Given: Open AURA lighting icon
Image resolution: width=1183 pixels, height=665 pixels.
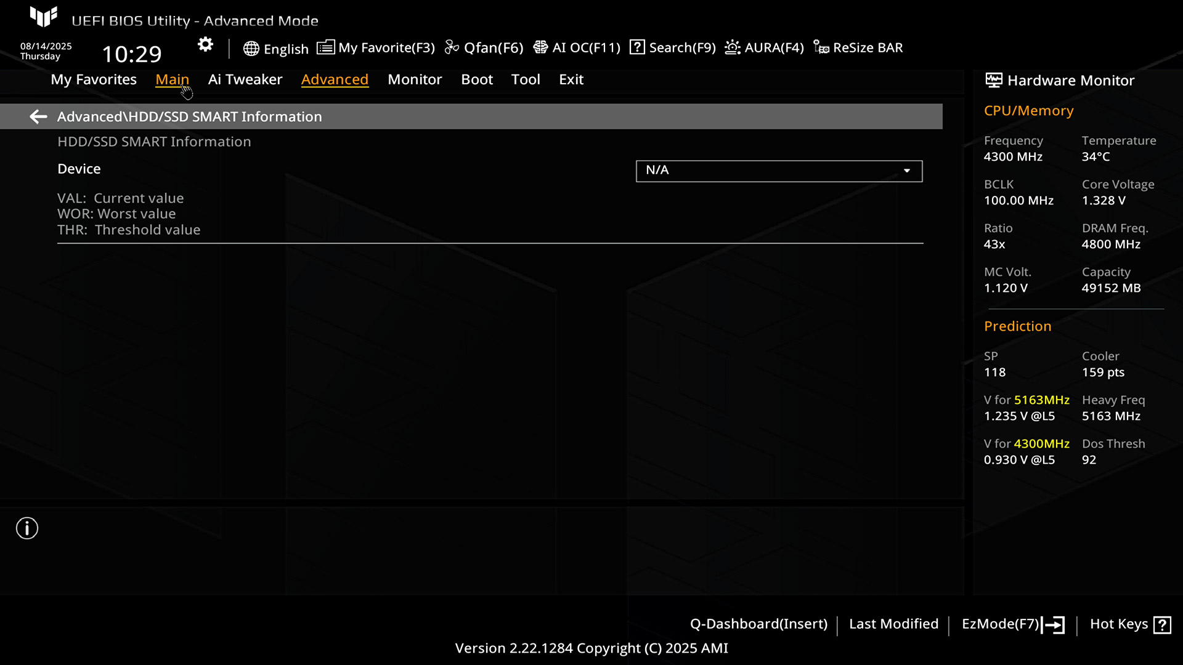Looking at the screenshot, I should tap(732, 47).
